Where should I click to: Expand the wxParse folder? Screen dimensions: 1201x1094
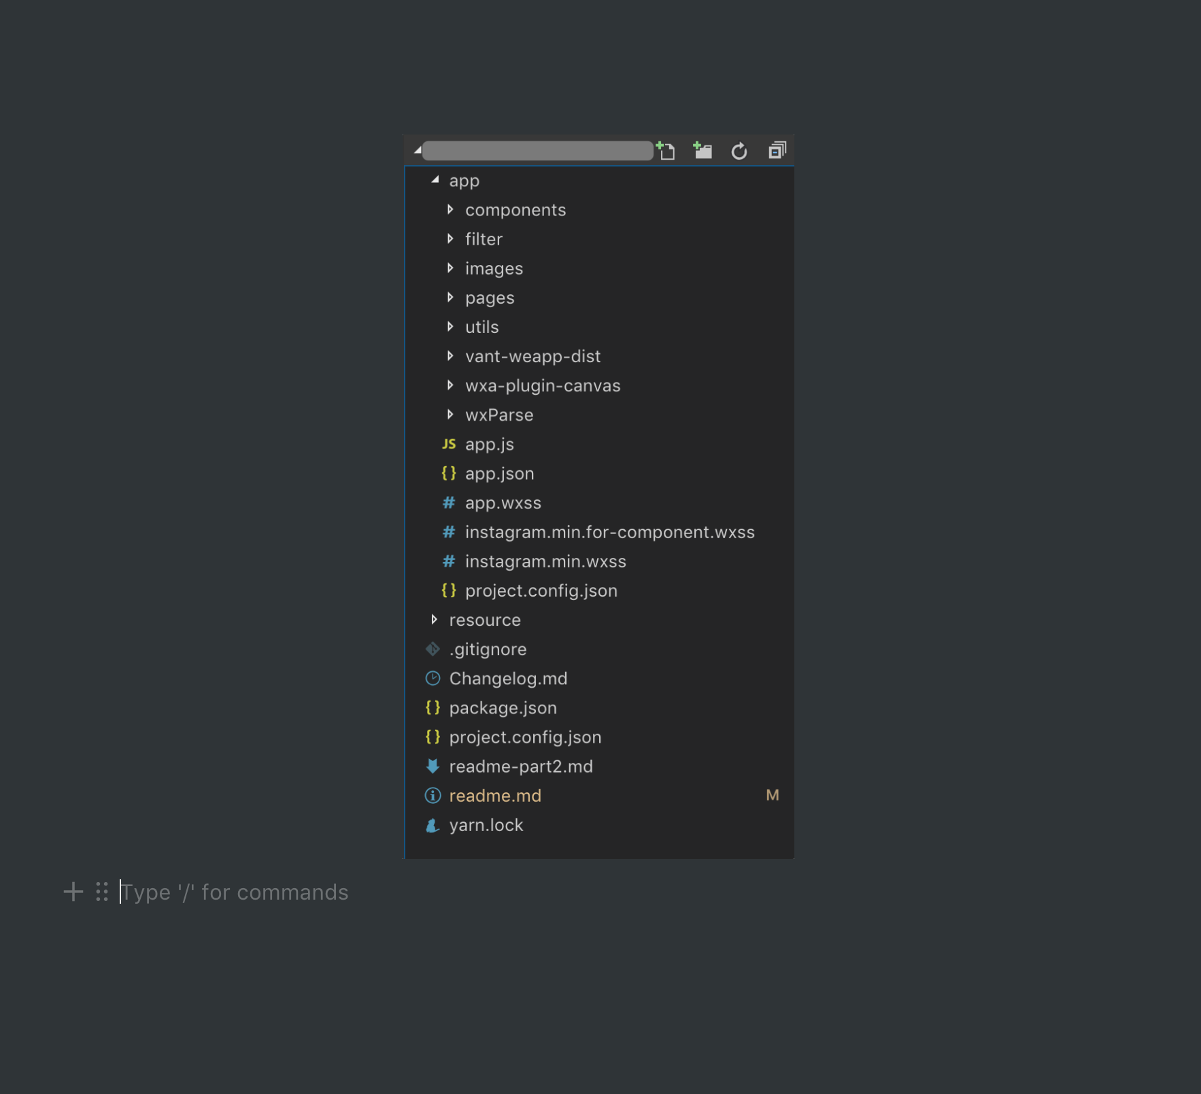[450, 414]
